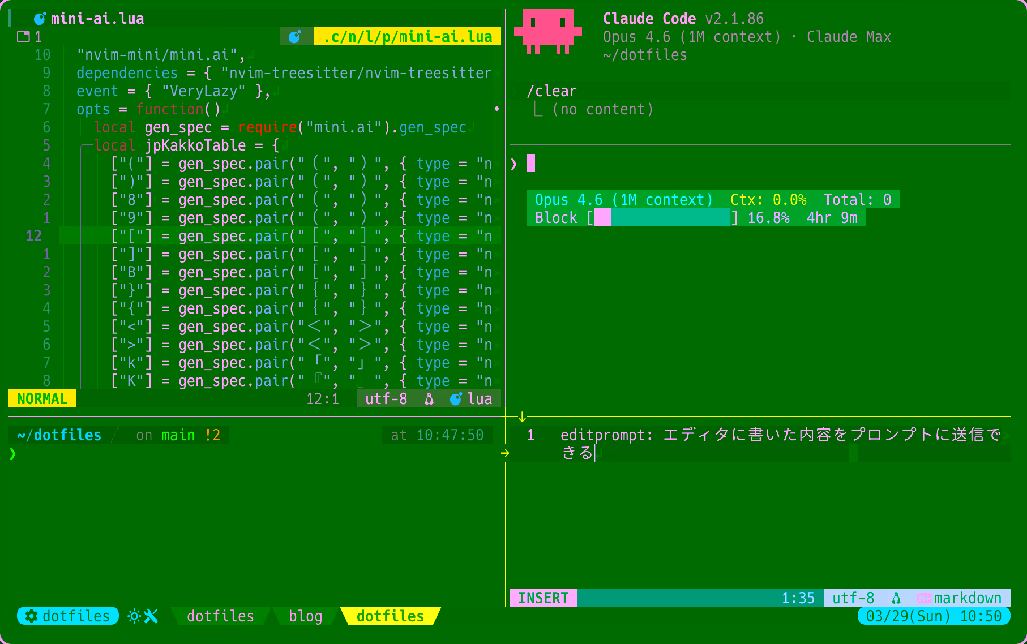1027x644 pixels.
Task: Open the ~/dotfiles path in the terminal prompt
Action: (x=58, y=435)
